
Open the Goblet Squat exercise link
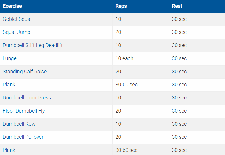tap(17, 19)
